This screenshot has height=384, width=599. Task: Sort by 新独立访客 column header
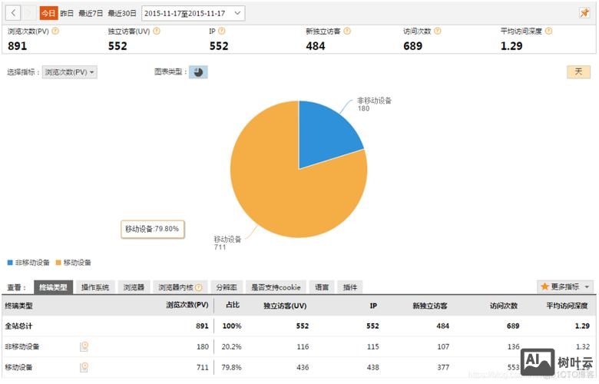430,306
